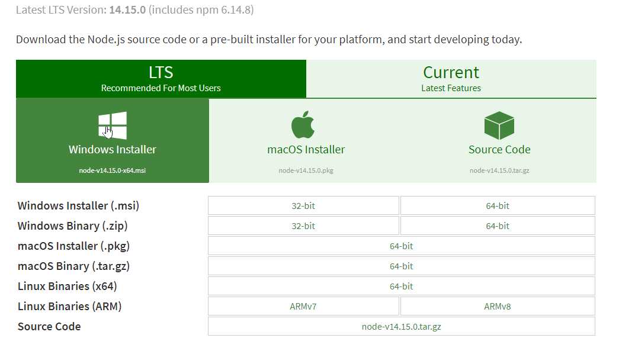The width and height of the screenshot is (619, 351).
Task: Download node-v14.15.0.pkg file link
Action: tap(306, 170)
